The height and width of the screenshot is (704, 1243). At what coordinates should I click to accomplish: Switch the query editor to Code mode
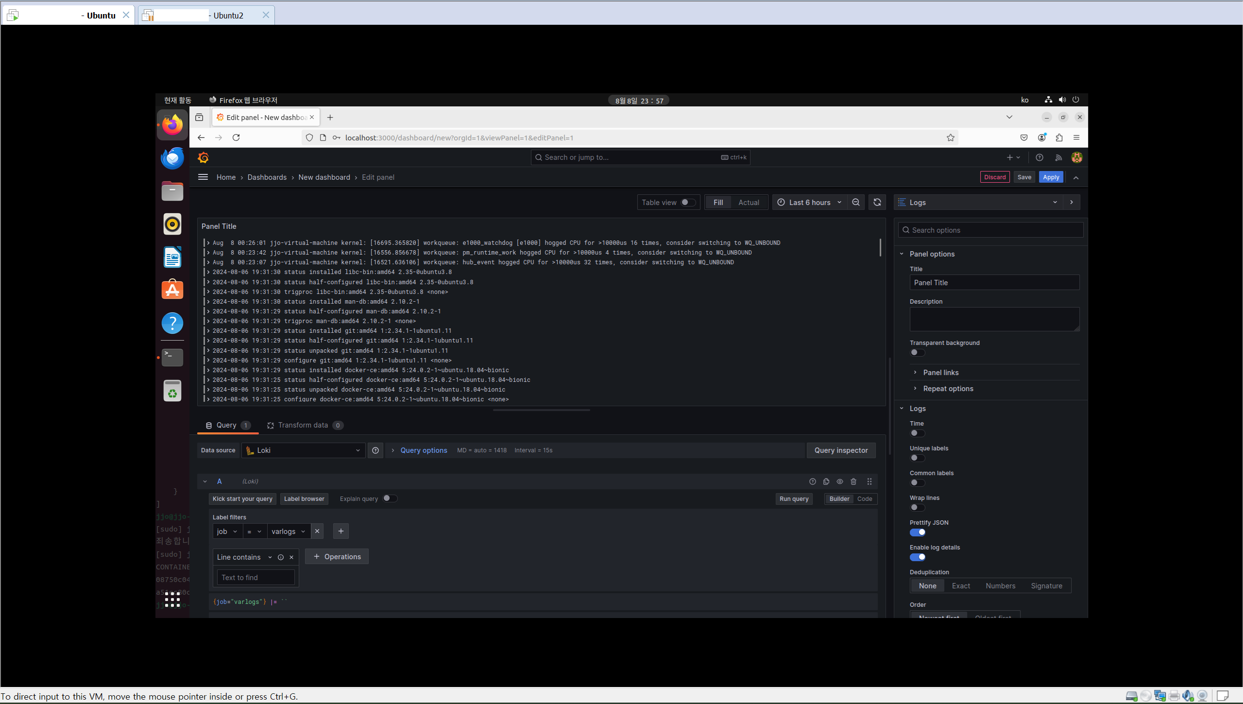(x=865, y=499)
